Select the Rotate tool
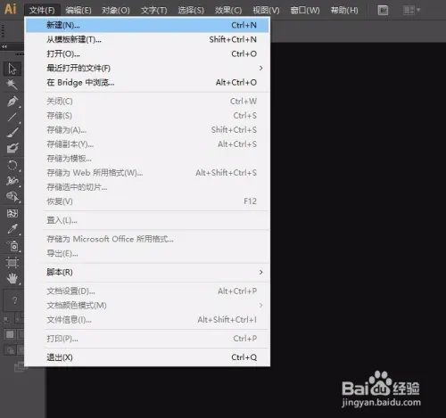446x418 pixels. pyautogui.click(x=12, y=165)
